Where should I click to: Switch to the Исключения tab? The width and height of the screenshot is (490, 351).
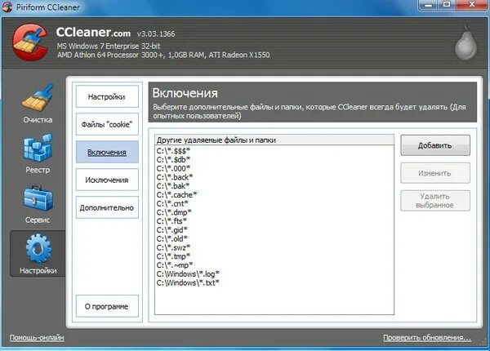click(x=107, y=180)
